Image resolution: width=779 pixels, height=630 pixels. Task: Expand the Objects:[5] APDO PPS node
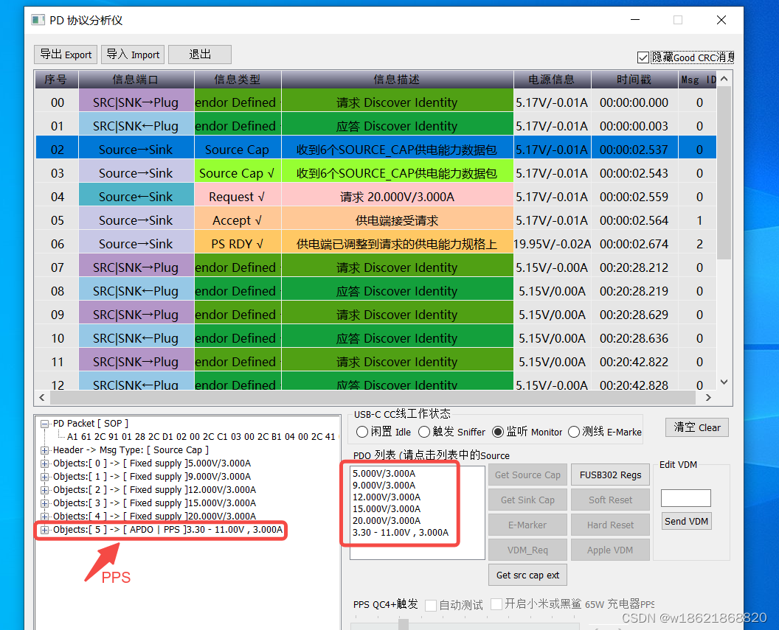pos(43,530)
